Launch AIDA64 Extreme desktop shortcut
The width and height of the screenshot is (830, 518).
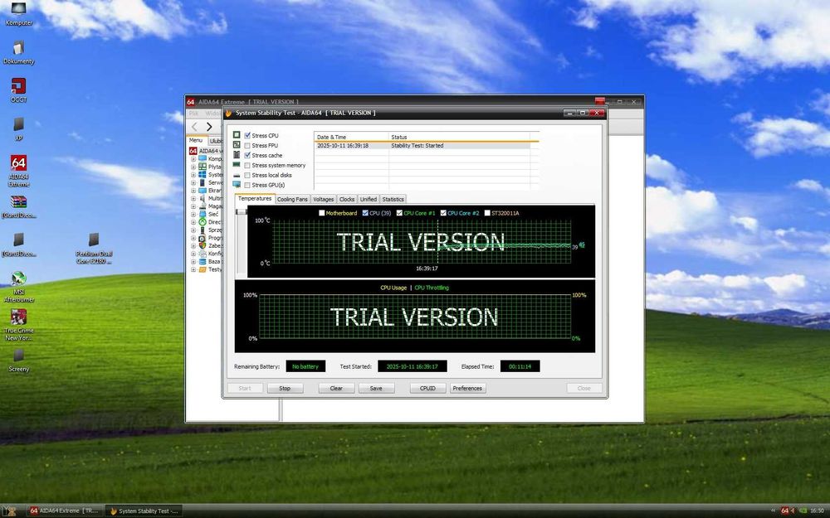pos(18,171)
